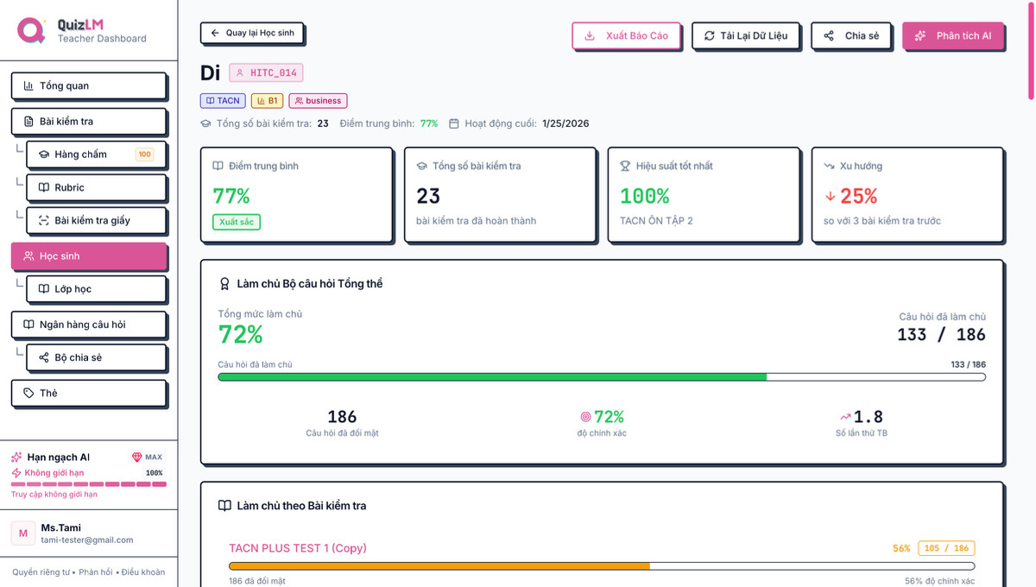This screenshot has width=1036, height=587.
Task: Click the MAX diamond icon in Hạn ngạch AI
Action: click(x=136, y=457)
